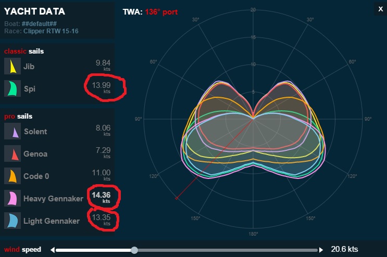Click the 11.00 kts Code 0 speed value
The image size is (387, 257).
coord(101,175)
